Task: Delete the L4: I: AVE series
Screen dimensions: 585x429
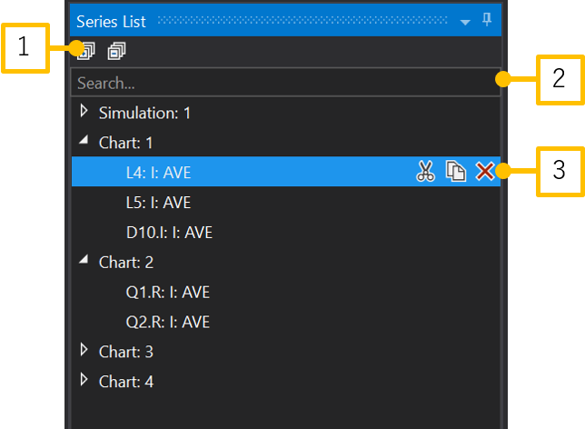Action: pos(485,172)
